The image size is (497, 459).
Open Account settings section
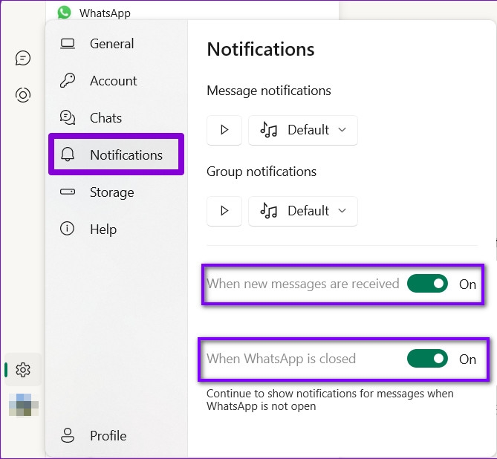tap(117, 81)
